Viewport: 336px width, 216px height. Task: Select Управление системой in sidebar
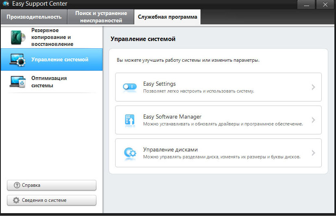52,59
